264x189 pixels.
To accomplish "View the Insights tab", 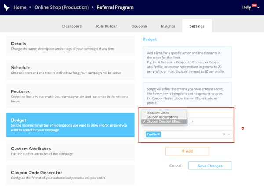I will (x=168, y=26).
